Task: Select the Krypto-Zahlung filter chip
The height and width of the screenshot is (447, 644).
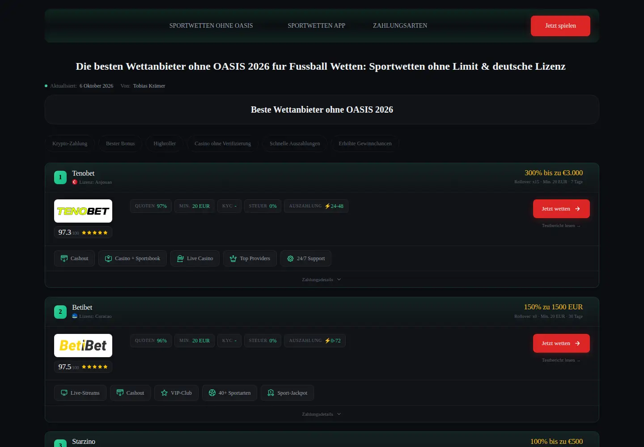Action: [70, 143]
